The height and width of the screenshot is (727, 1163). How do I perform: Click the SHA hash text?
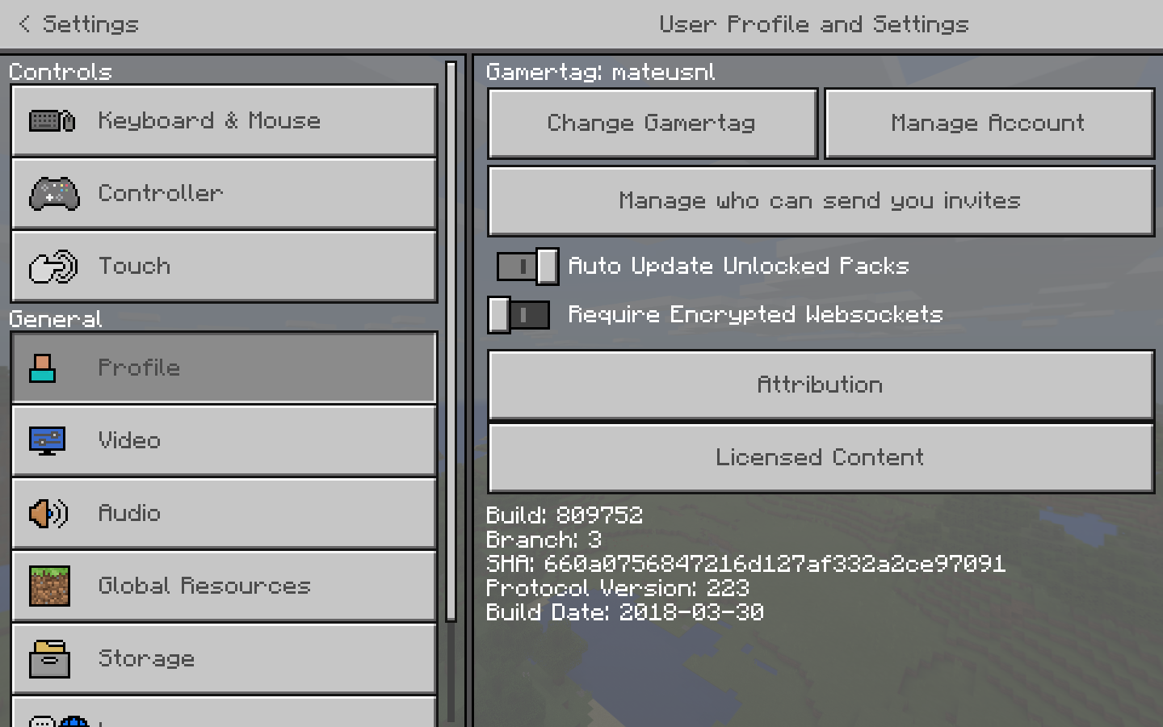coord(746,564)
